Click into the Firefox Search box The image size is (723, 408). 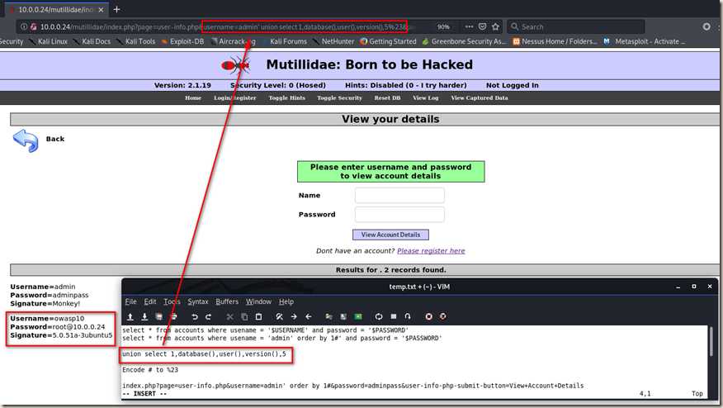[x=575, y=26]
